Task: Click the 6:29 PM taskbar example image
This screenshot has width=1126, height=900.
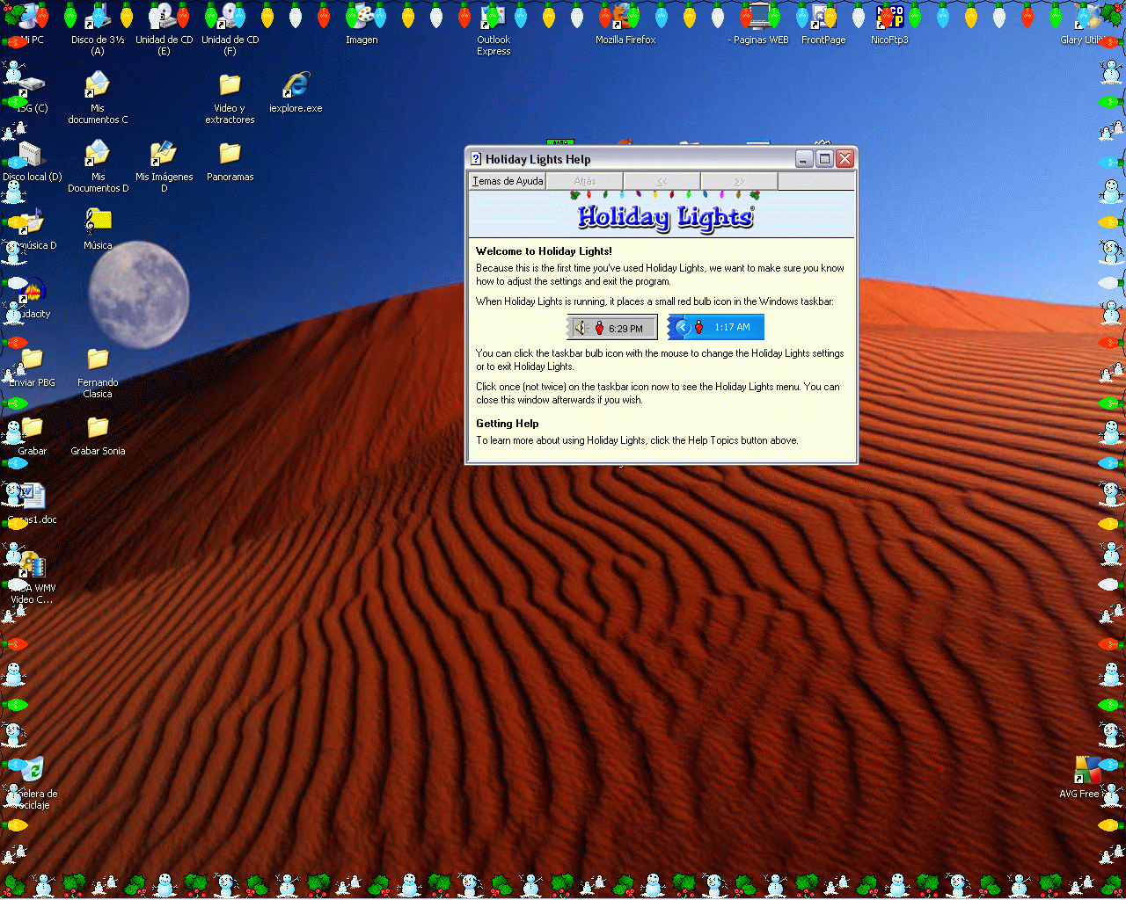Action: click(612, 328)
